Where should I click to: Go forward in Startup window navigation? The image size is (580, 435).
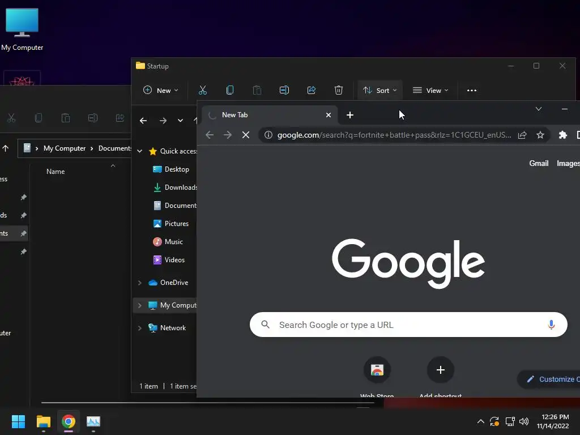163,121
